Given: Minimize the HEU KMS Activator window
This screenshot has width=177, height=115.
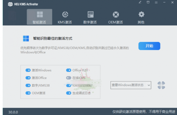Looking at the screenshot, I should pyautogui.click(x=164, y=2).
